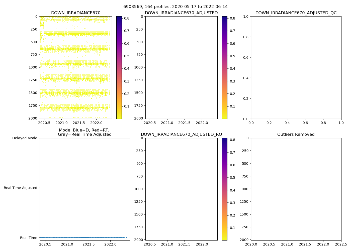Click the blue Real Time data line

pyautogui.click(x=83, y=237)
